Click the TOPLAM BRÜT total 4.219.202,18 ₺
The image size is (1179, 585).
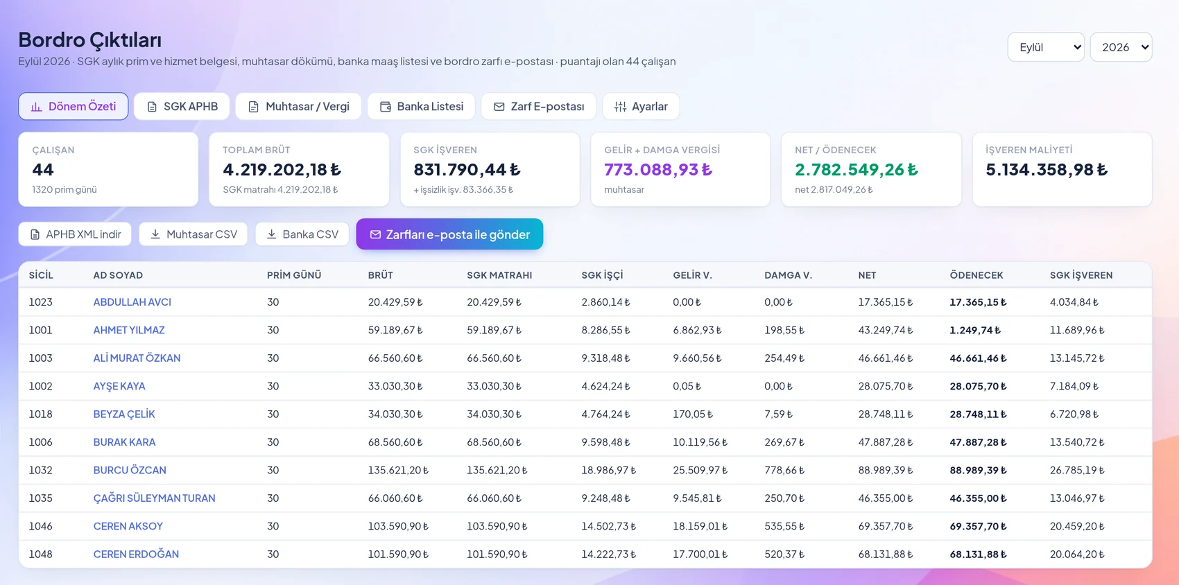[282, 170]
